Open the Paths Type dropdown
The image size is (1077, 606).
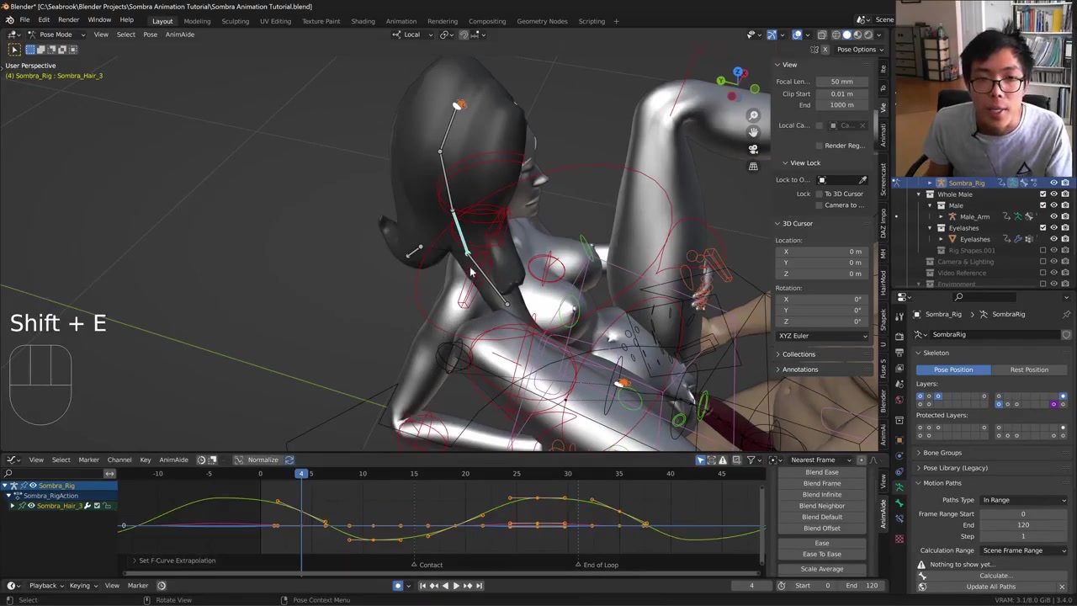tap(1023, 500)
